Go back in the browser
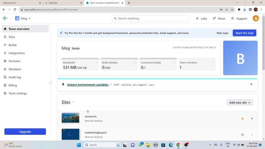The width and height of the screenshot is (265, 149). tap(4, 10)
